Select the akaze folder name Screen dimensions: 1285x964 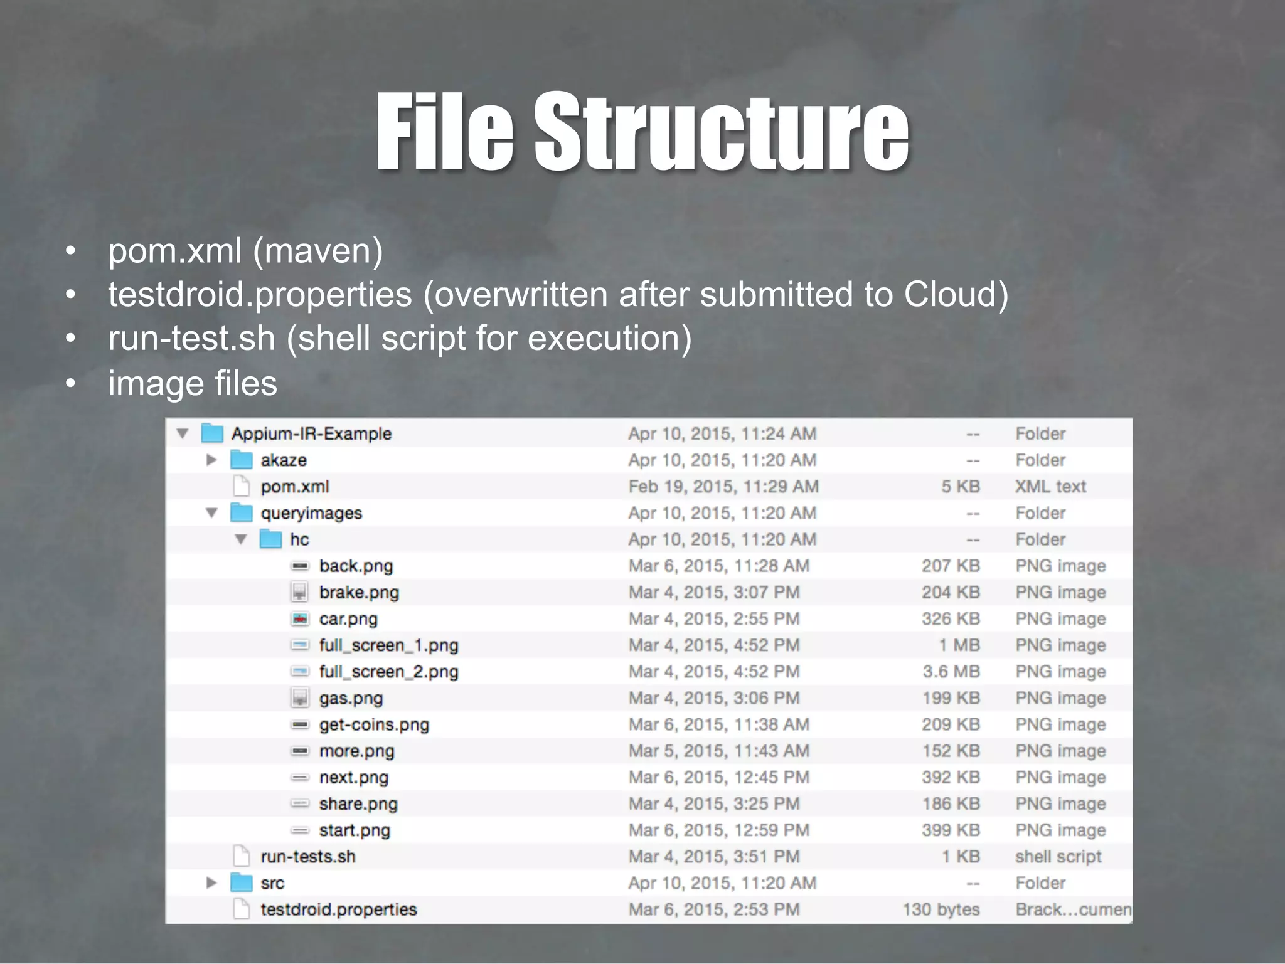coord(284,460)
